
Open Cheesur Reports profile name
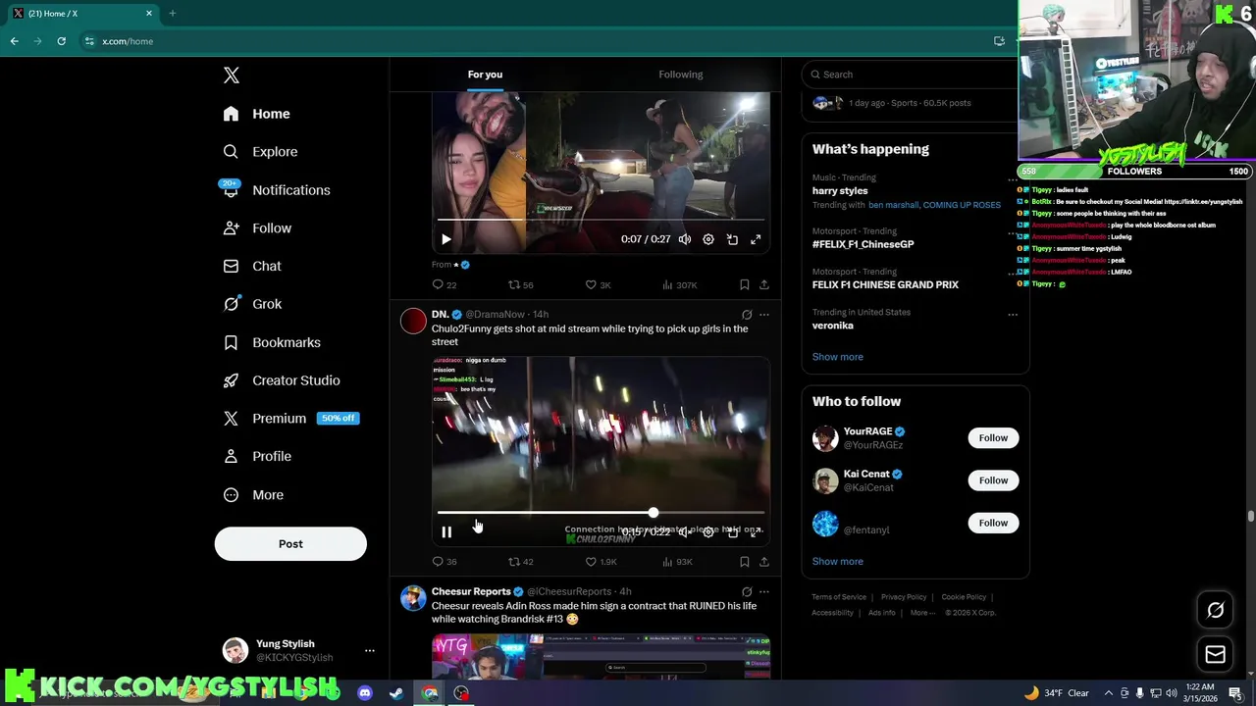coord(471,591)
